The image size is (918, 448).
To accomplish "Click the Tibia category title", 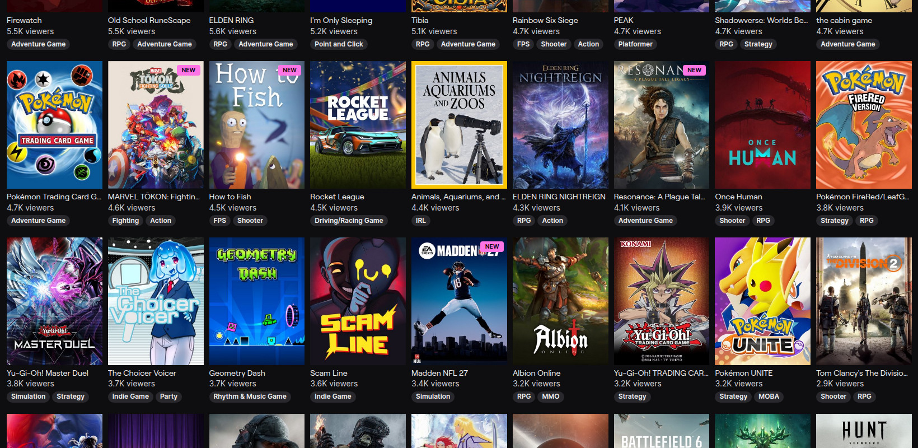I will (x=420, y=20).
